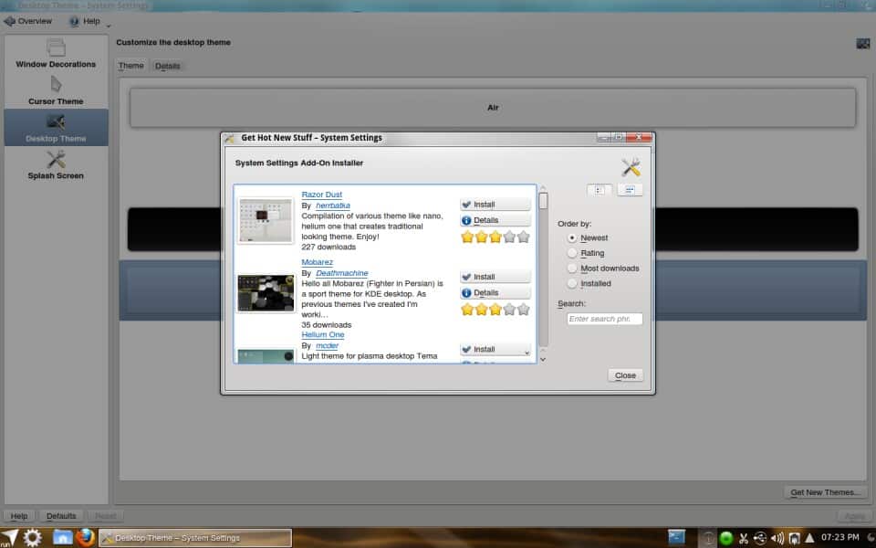Switch to the Details tab
Image resolution: width=876 pixels, height=548 pixels.
[x=168, y=66]
